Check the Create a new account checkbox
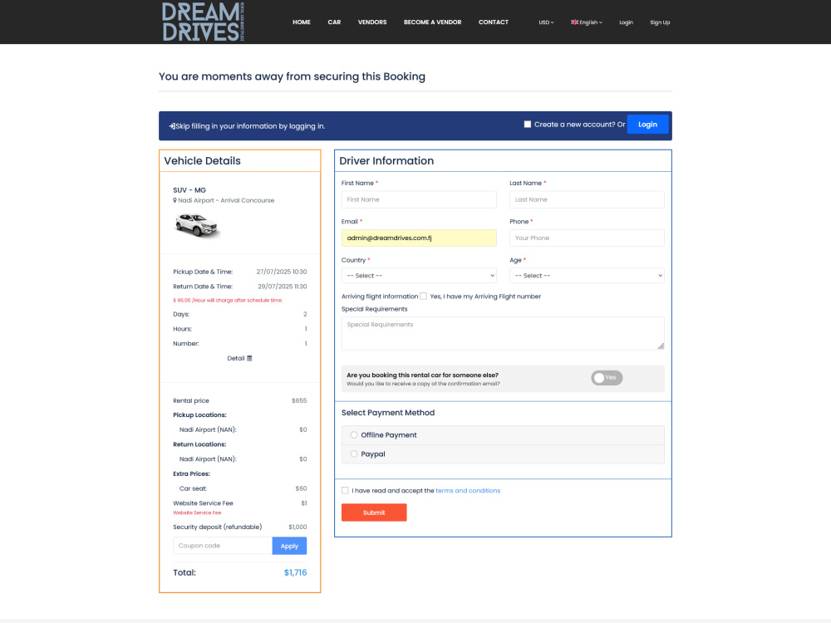831x623 pixels. coord(528,125)
